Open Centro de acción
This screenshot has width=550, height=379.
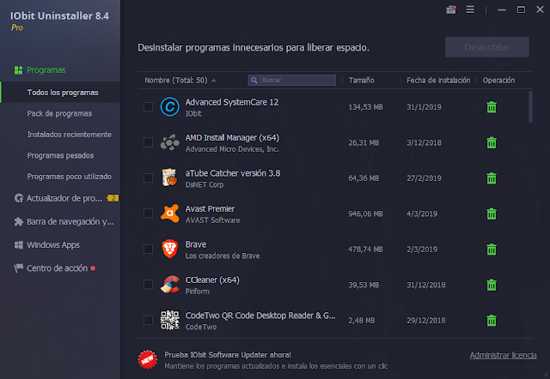tap(57, 268)
